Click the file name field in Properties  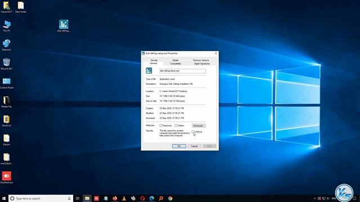coord(183,71)
